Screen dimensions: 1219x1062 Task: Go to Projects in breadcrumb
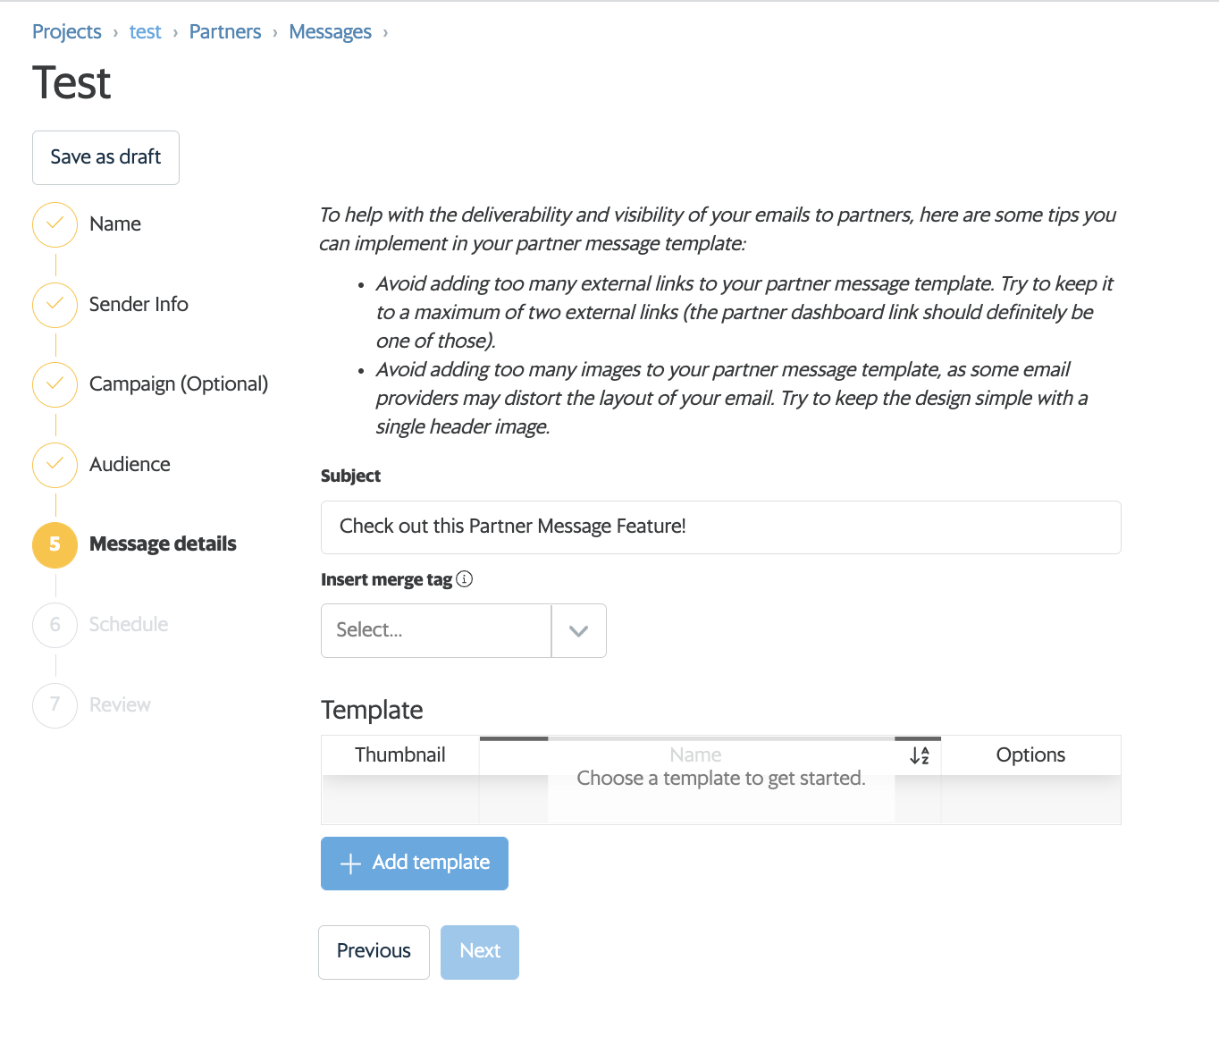[x=67, y=32]
